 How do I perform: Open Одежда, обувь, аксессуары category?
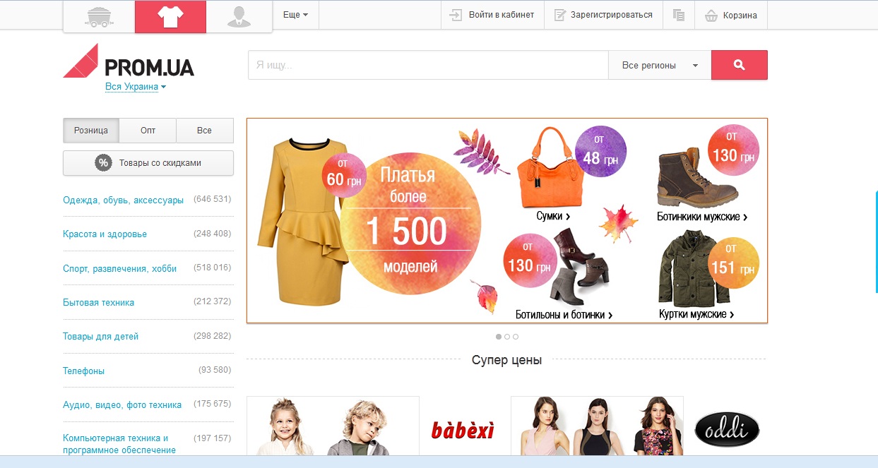pyautogui.click(x=123, y=200)
